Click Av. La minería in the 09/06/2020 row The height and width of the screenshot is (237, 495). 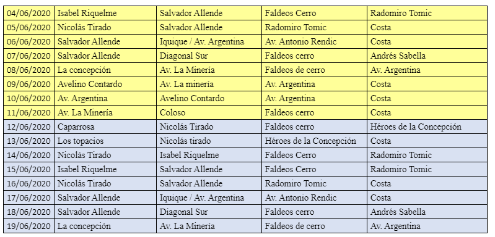pyautogui.click(x=186, y=84)
